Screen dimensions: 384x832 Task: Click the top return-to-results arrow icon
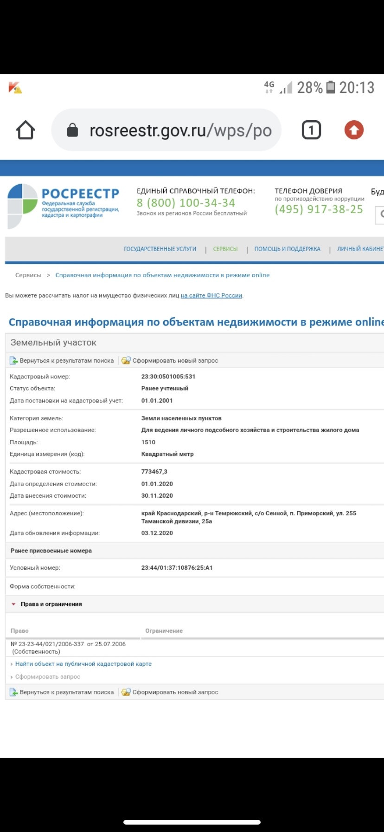click(x=14, y=360)
